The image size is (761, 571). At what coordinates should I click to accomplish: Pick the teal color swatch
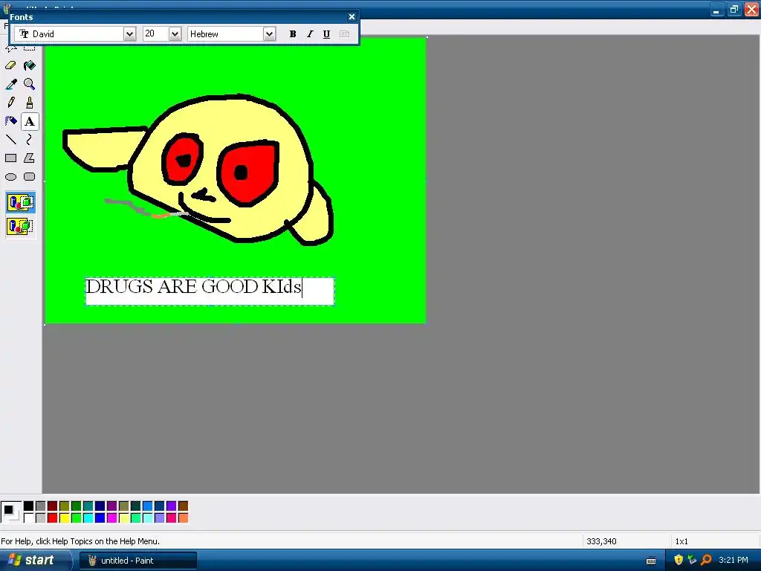88,506
